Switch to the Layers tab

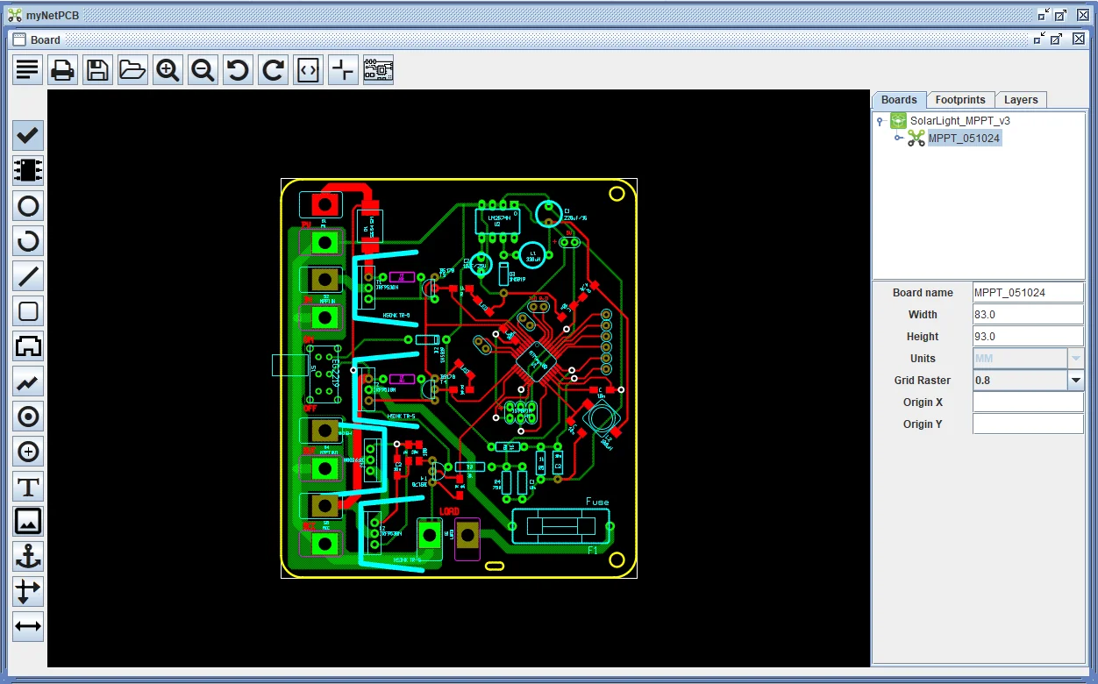coord(1021,99)
